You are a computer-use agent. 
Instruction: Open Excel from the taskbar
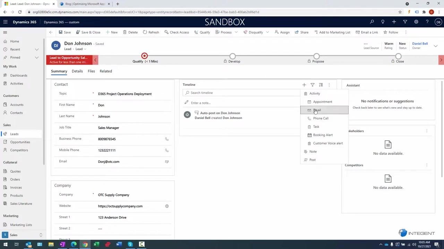(x=96, y=245)
